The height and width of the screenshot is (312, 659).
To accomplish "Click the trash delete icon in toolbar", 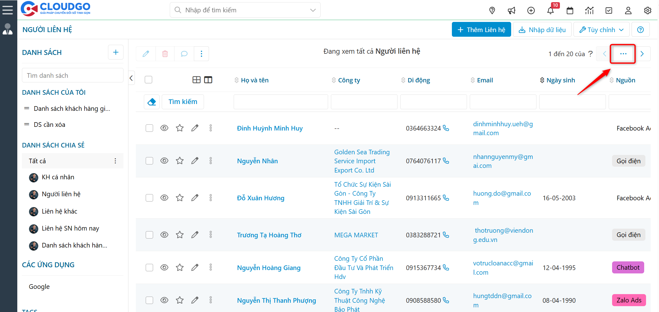I will point(165,54).
